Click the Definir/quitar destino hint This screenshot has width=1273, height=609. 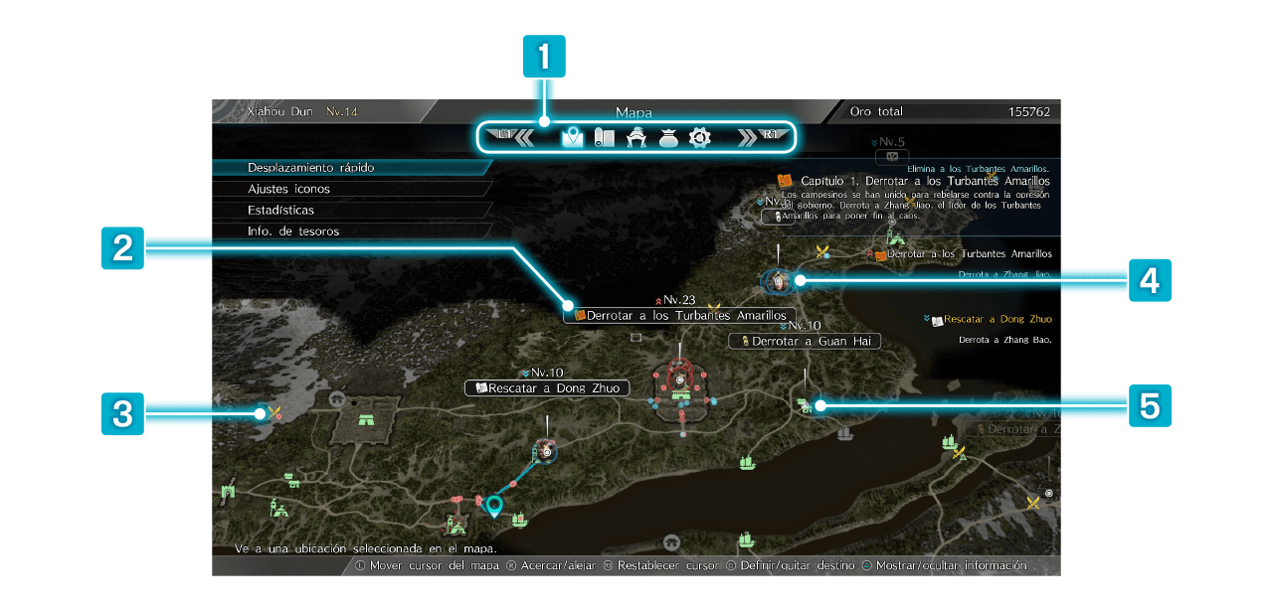tap(789, 565)
